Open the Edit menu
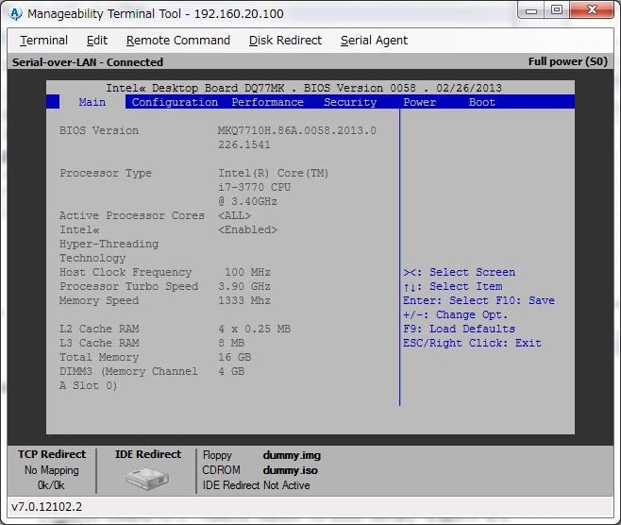 click(x=96, y=41)
